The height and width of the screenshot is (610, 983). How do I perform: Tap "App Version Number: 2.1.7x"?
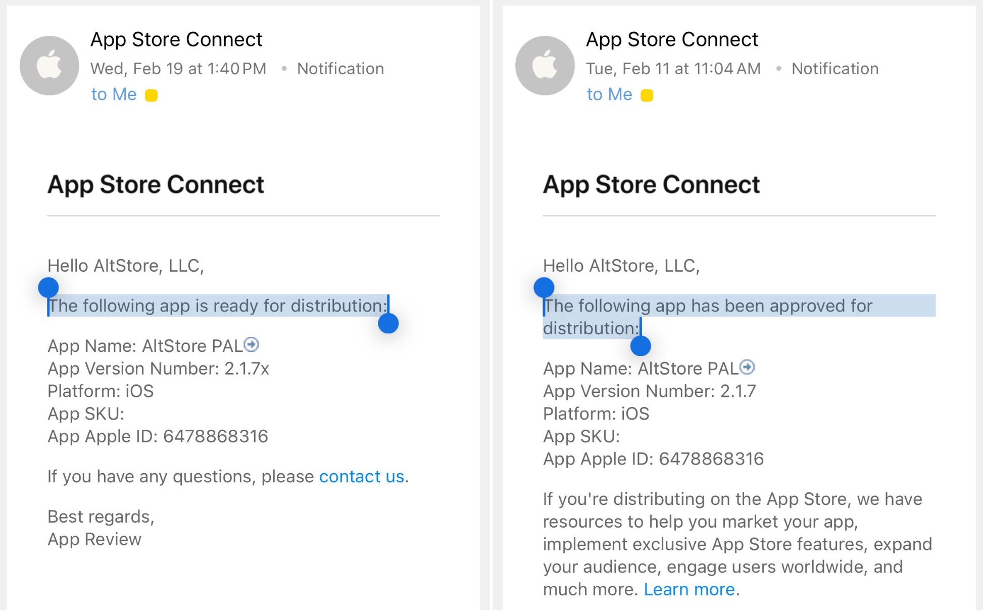click(158, 368)
